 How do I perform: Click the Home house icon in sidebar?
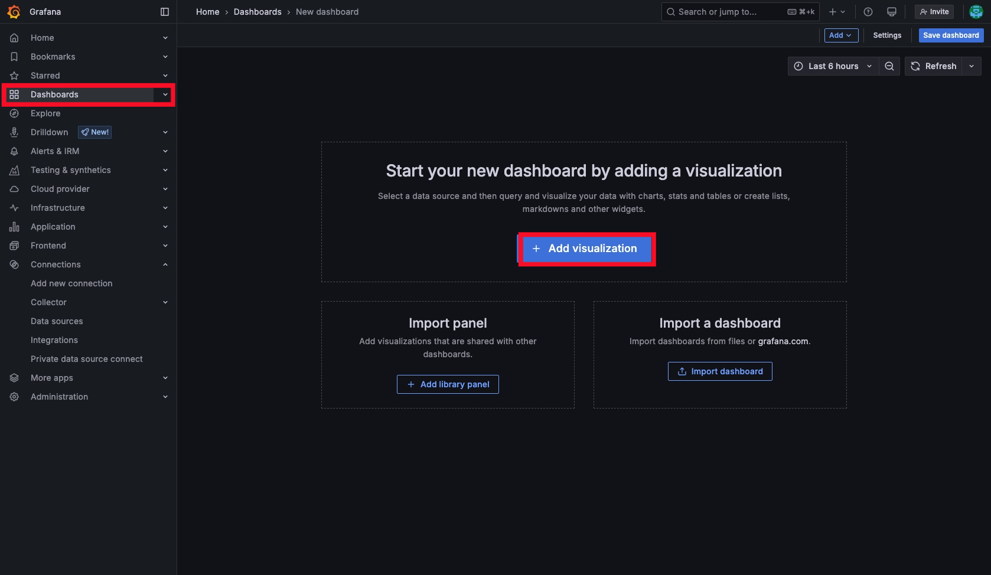coord(14,38)
